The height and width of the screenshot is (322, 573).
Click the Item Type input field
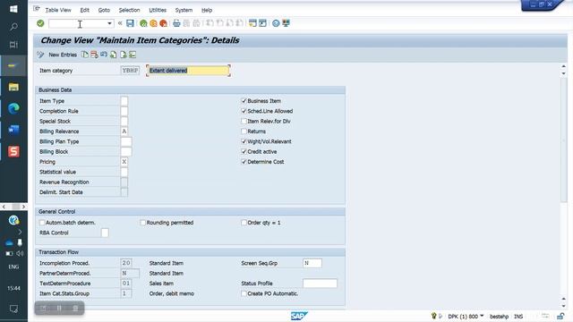(124, 101)
